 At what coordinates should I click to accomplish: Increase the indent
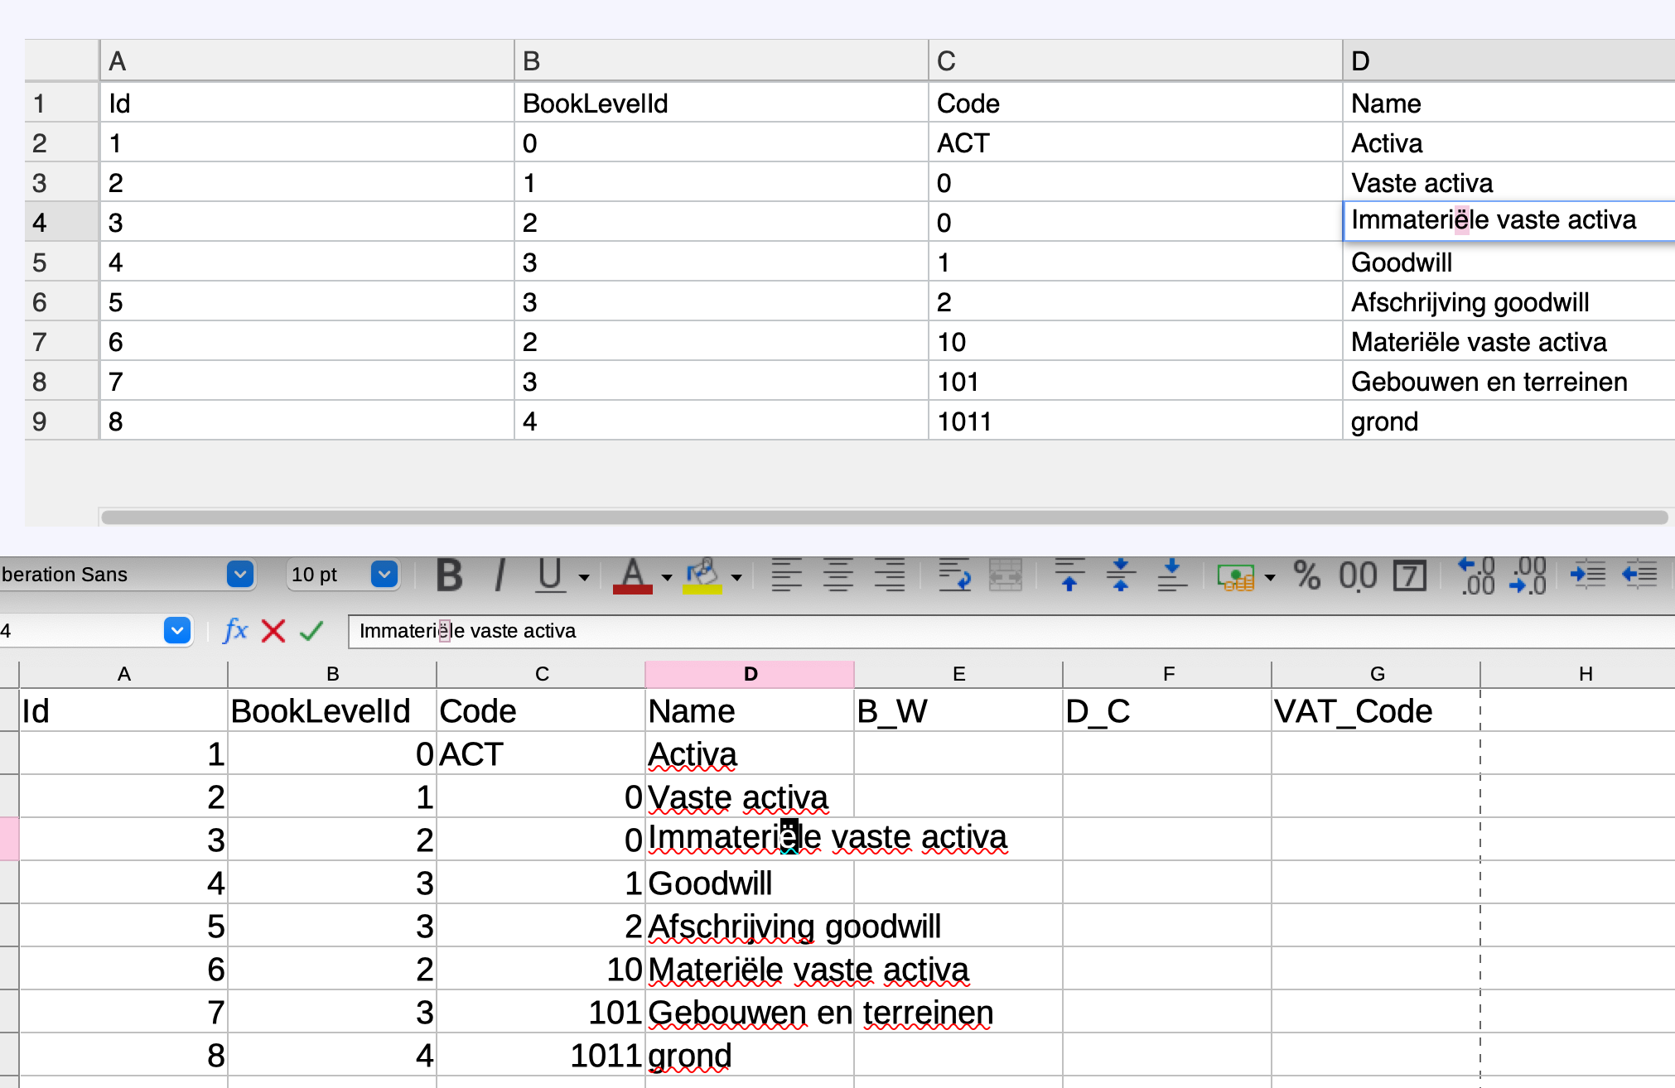pos(1587,575)
